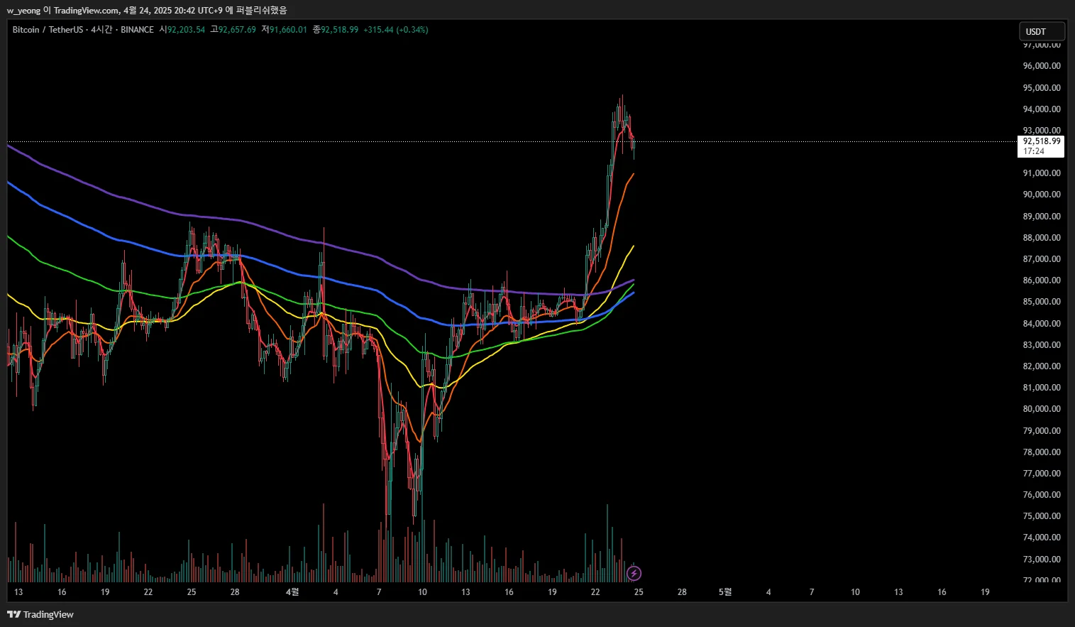Click the Bitcoin / TetherUS symbol title
Viewport: 1075px width, 627px height.
click(48, 30)
